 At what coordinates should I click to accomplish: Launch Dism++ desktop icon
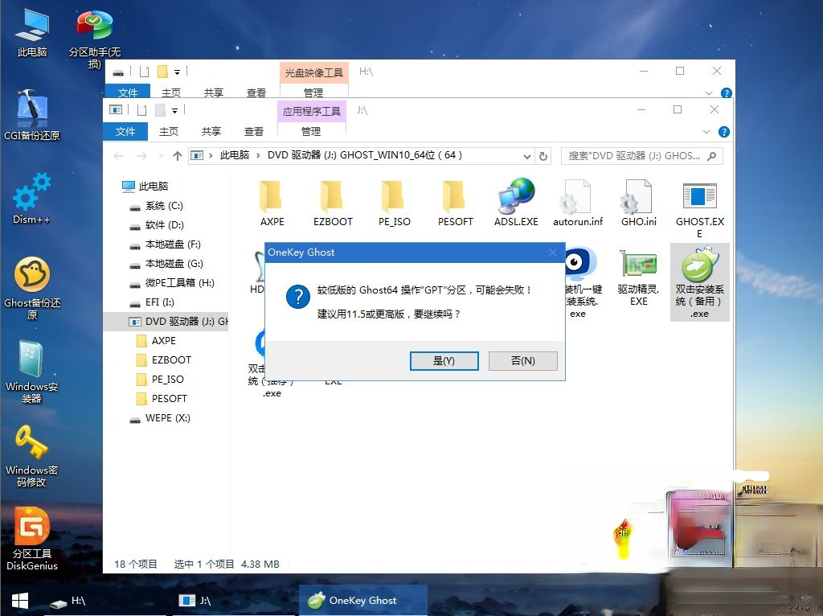pyautogui.click(x=32, y=199)
